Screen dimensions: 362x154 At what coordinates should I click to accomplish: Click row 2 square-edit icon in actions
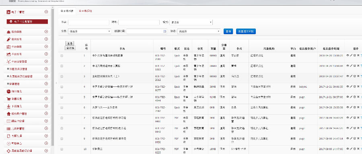point(355,66)
